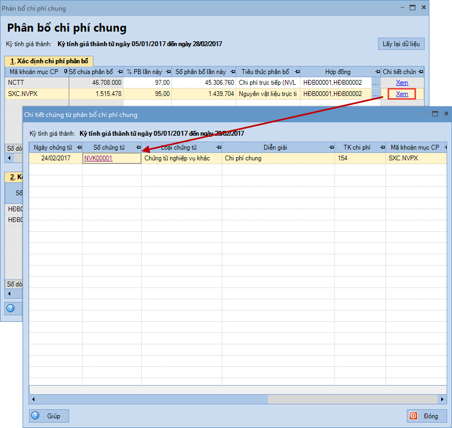Click the blue help icon in back window

point(11,308)
